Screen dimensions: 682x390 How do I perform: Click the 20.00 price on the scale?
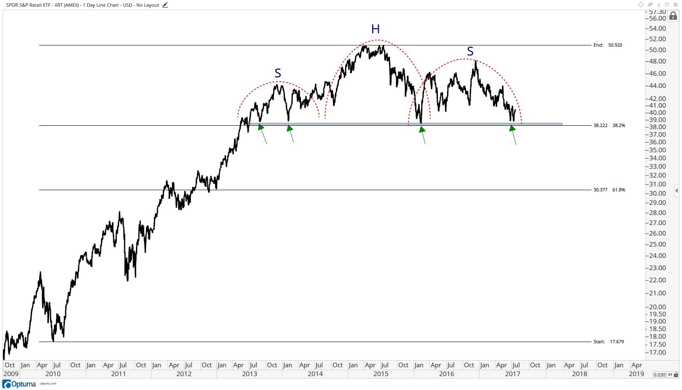pos(658,307)
